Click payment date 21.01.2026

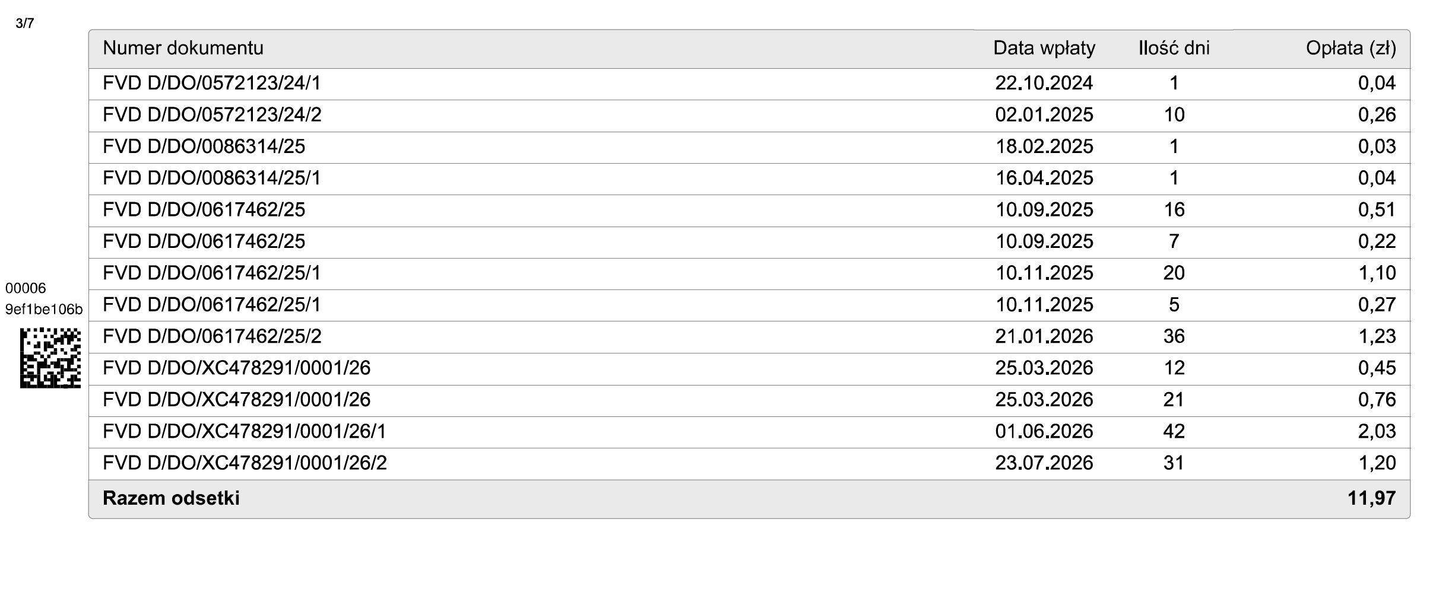[1044, 336]
